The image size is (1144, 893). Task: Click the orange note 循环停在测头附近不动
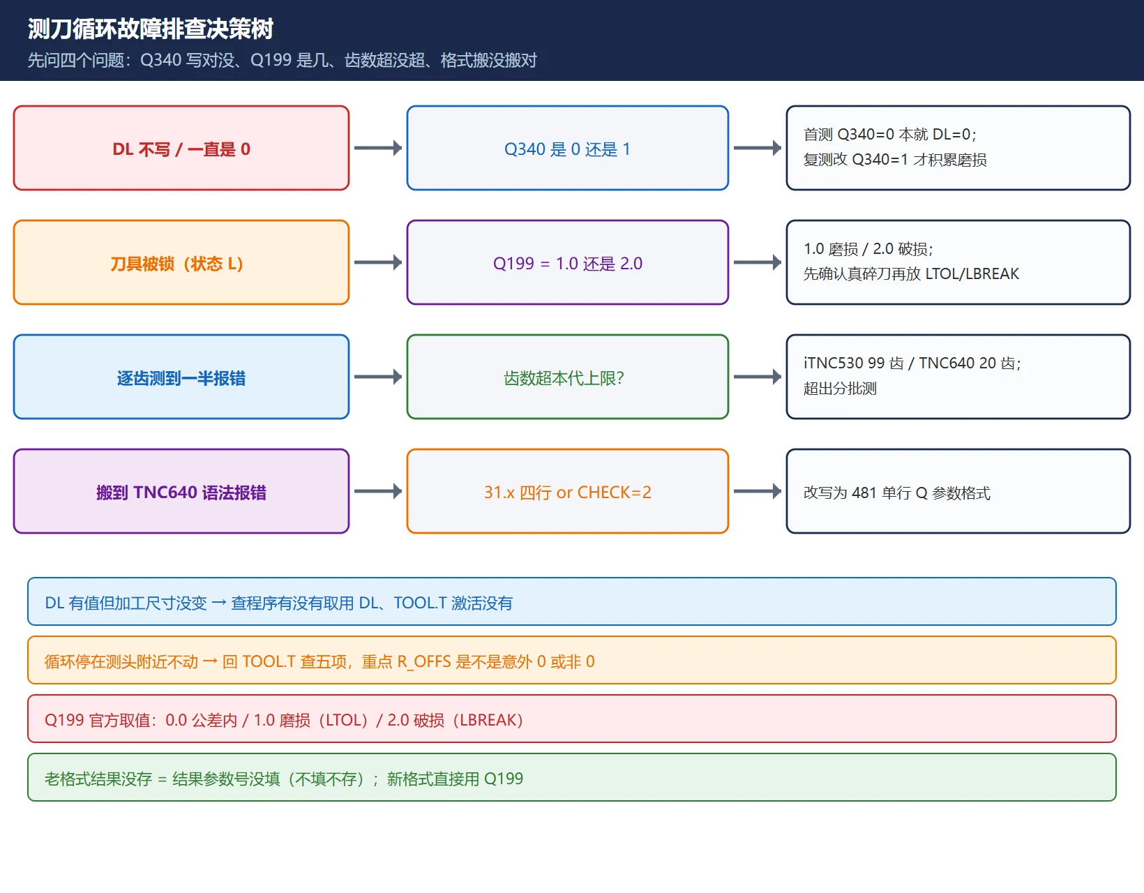tap(572, 660)
